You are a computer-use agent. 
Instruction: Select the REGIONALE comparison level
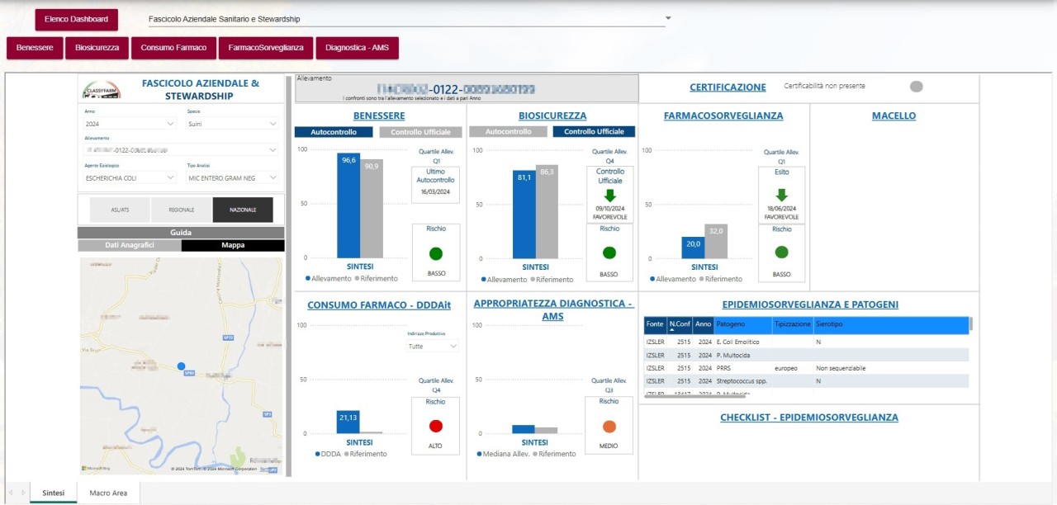click(x=182, y=210)
